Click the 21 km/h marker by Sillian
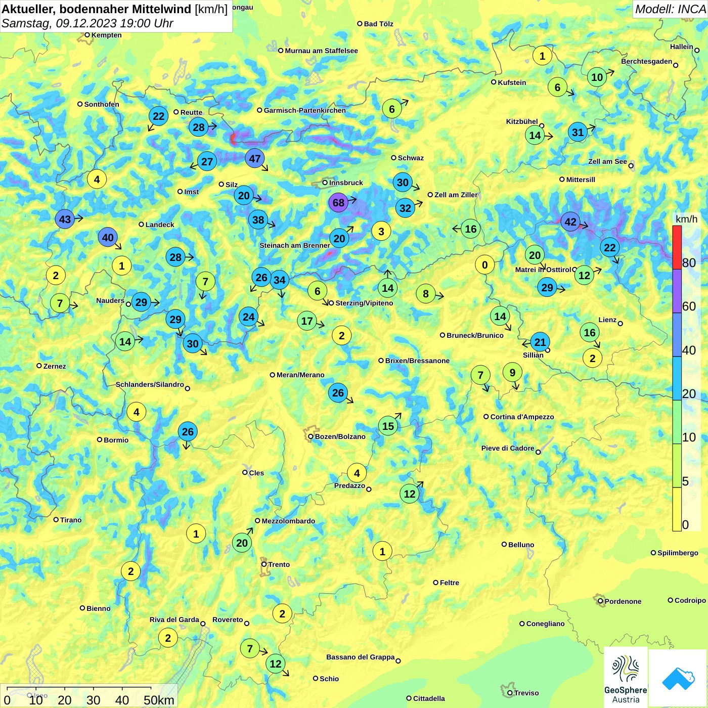 click(540, 342)
